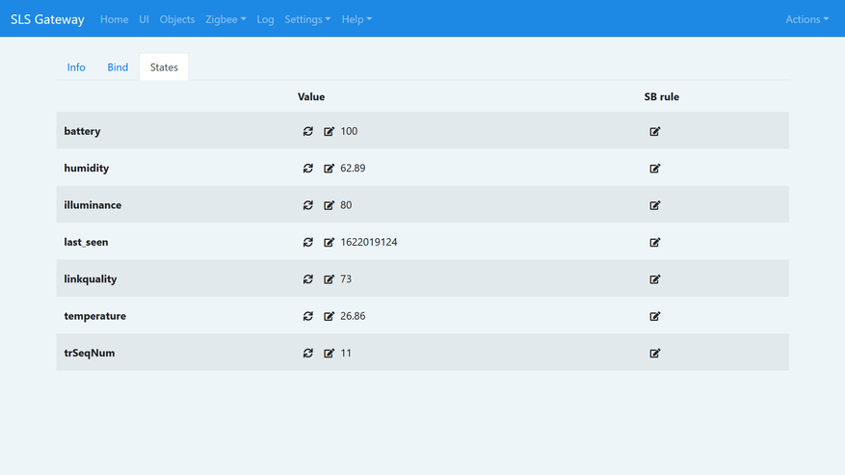Edit the last_seen value
This screenshot has height=475, width=845.
click(329, 243)
